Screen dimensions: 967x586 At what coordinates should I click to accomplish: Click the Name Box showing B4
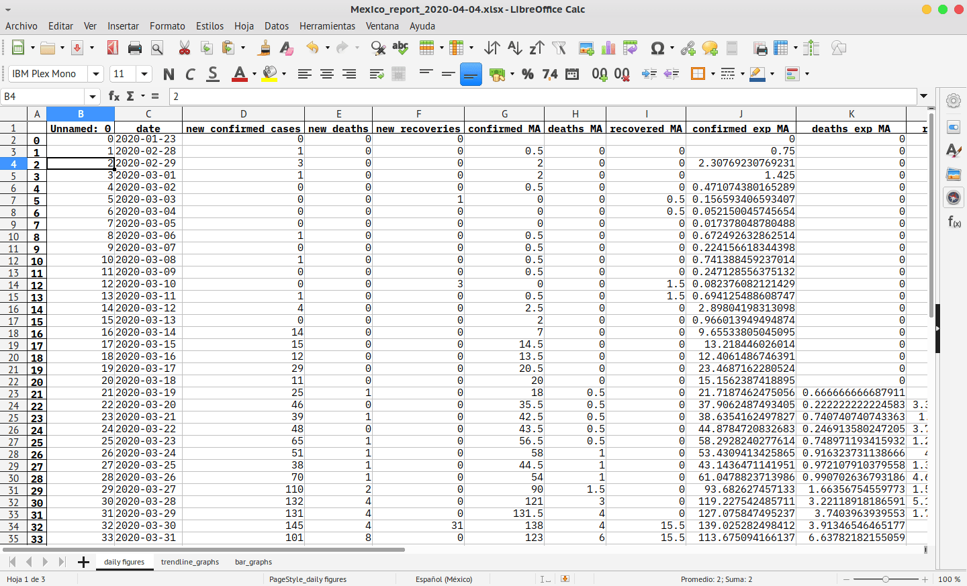click(x=44, y=96)
